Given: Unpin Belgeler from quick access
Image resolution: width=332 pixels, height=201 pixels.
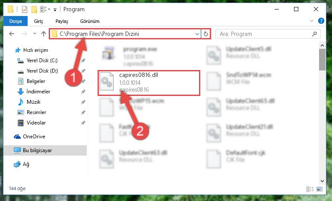Looking at the screenshot, I should pos(83,81).
